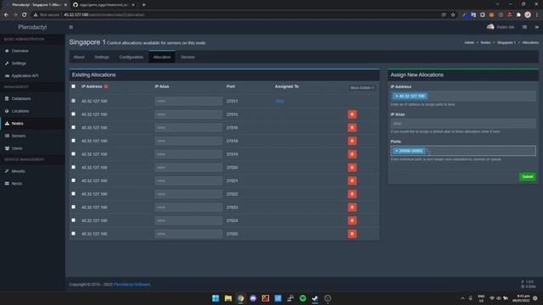Check the box for port 27020 row

point(74,167)
